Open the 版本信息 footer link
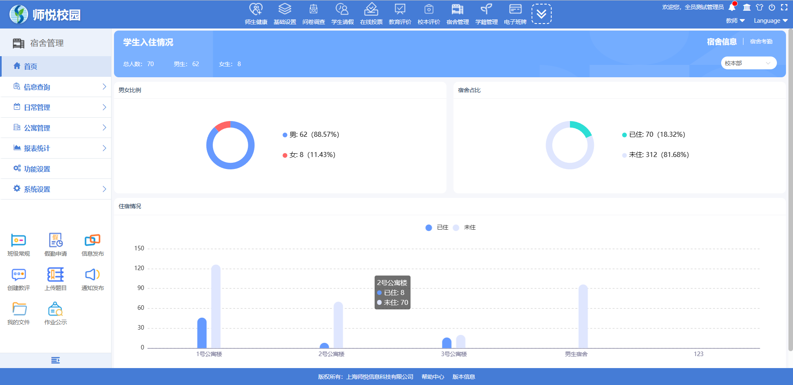The height and width of the screenshot is (385, 793). click(x=463, y=377)
